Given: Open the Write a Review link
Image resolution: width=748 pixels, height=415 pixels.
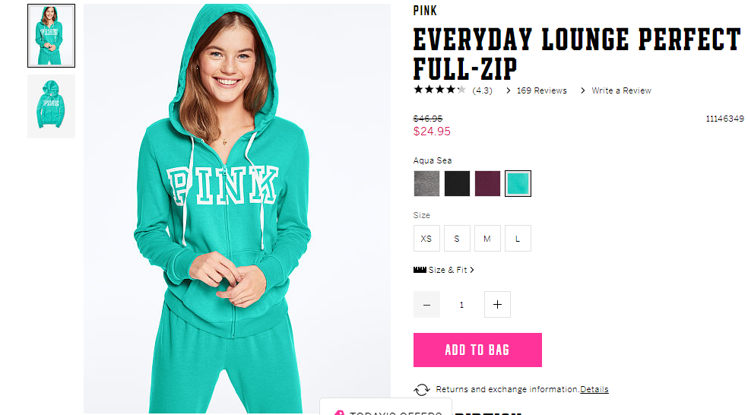Looking at the screenshot, I should point(621,90).
